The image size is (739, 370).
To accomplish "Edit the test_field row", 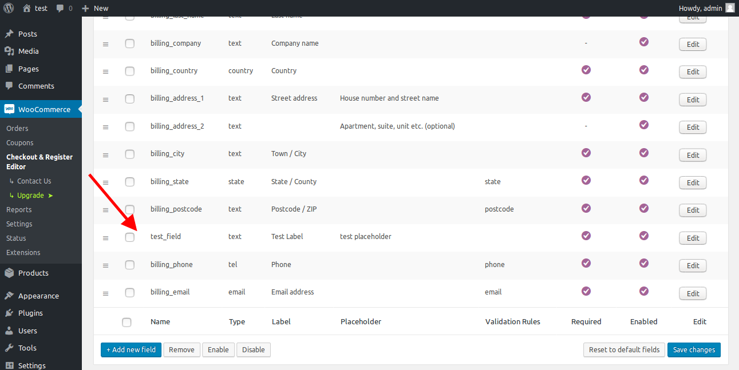I will 693,238.
